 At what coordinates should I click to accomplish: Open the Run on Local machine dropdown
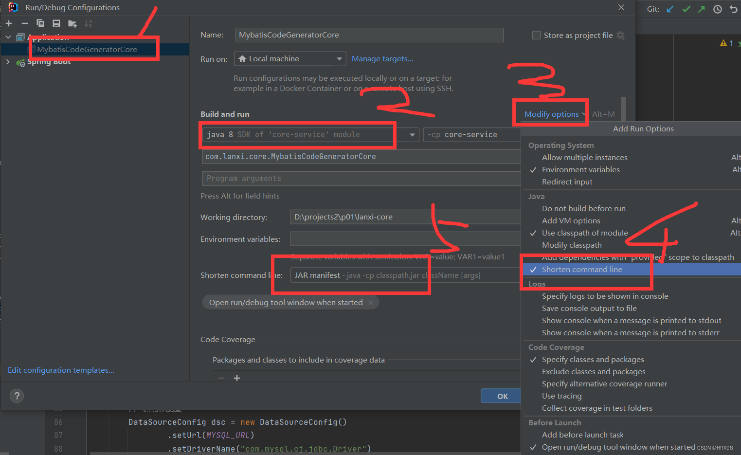[290, 59]
